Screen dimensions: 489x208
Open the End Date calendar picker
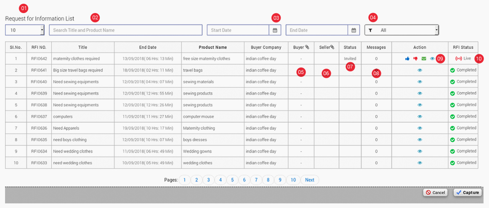353,30
